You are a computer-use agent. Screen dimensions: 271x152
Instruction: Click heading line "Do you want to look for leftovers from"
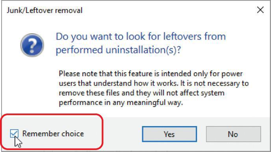[x=141, y=37]
